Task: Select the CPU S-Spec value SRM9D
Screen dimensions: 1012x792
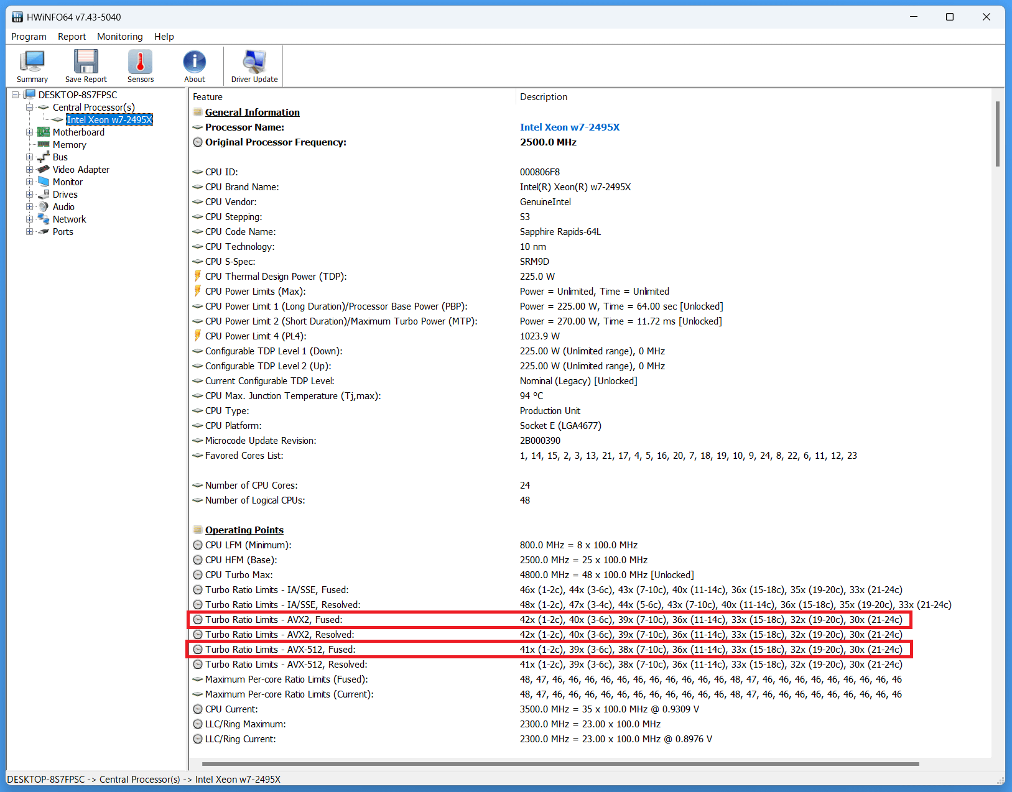Action: click(534, 261)
